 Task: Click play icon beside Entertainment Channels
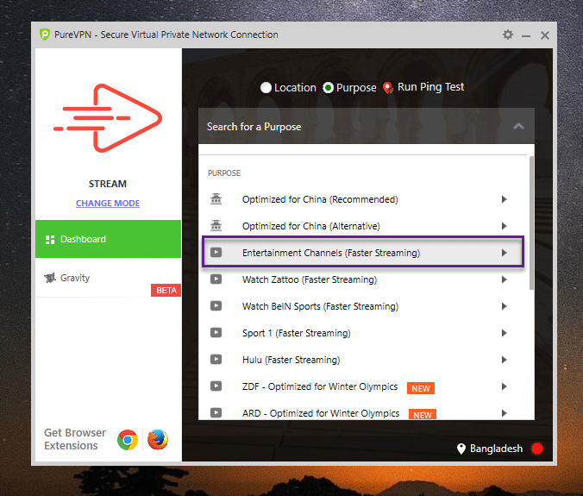[216, 253]
